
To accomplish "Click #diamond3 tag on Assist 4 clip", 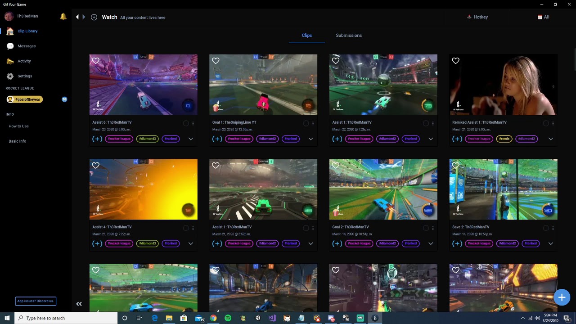I will [147, 243].
